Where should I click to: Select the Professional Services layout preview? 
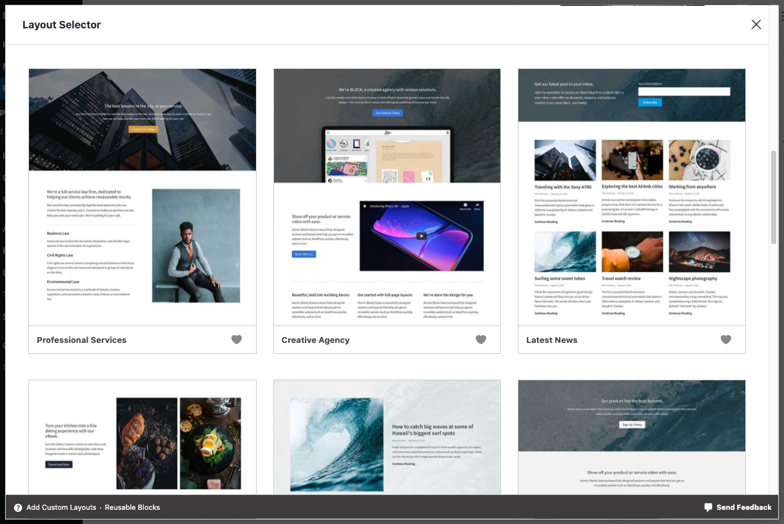click(x=142, y=197)
